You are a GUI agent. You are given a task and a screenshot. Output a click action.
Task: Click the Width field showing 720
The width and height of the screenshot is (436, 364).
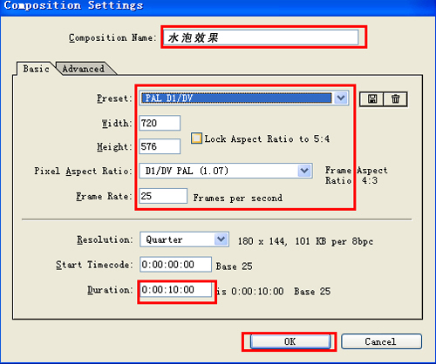[160, 123]
